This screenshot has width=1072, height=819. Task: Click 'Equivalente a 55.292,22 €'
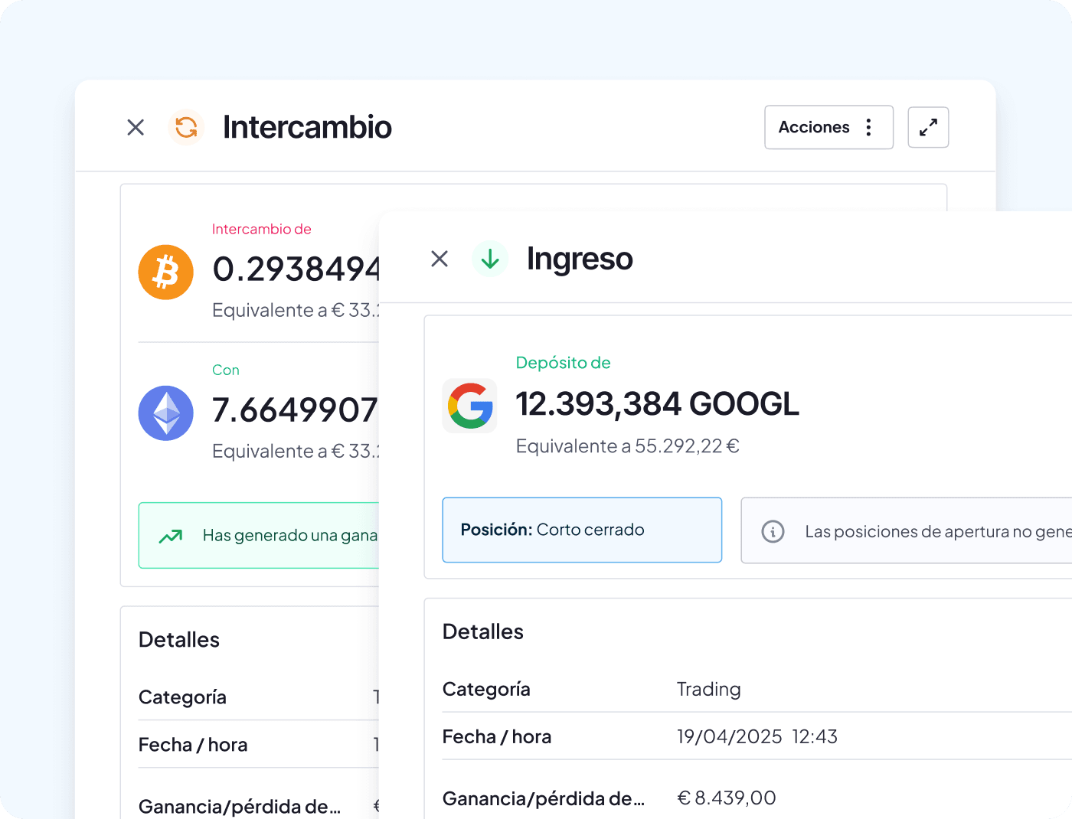[x=628, y=446]
